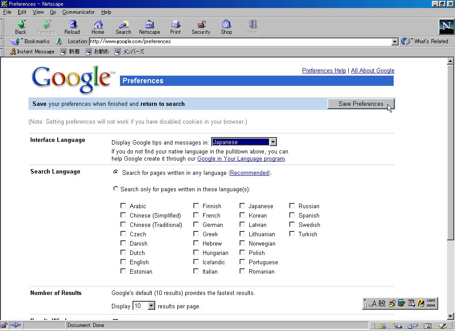Open Newsgroups from the component bar
Image resolution: width=455 pixels, height=331 pixels.
coord(412,326)
